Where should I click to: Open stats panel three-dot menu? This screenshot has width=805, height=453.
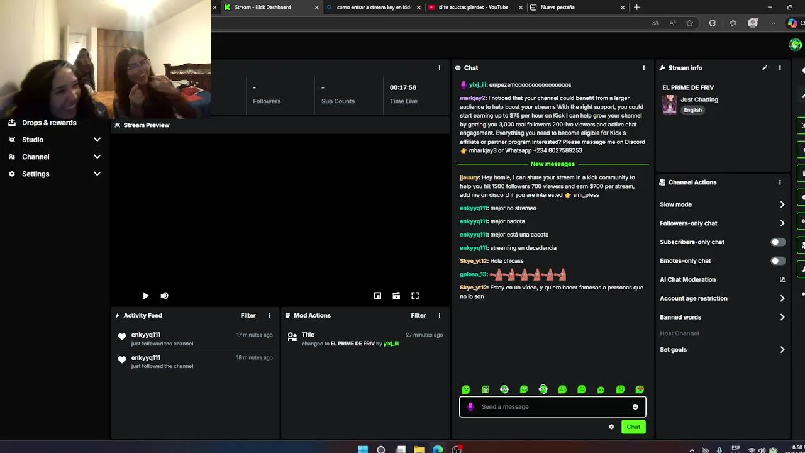pyautogui.click(x=440, y=68)
